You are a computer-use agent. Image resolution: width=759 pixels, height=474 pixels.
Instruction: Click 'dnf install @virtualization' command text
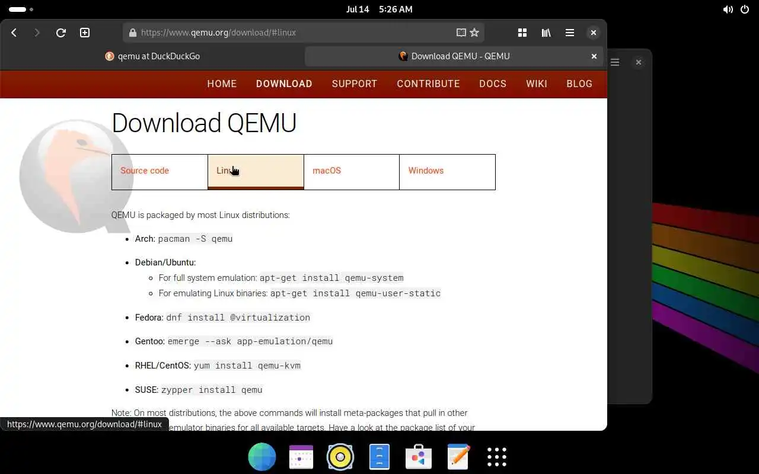point(238,318)
